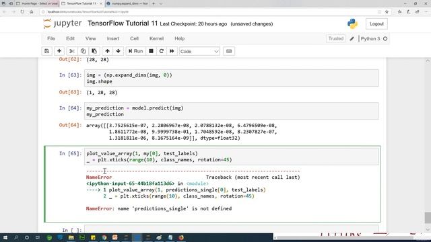
Task: Click into the In [65] plot_value_array code cell
Action: tap(231, 157)
